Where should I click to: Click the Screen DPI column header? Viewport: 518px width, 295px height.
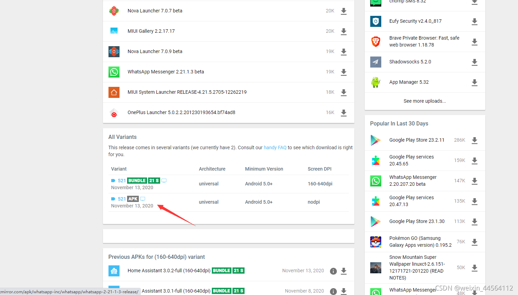coord(320,169)
